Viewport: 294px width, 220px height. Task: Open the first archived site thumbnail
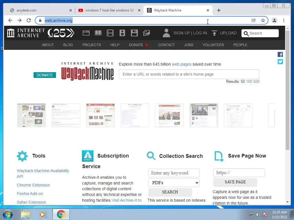(32, 115)
